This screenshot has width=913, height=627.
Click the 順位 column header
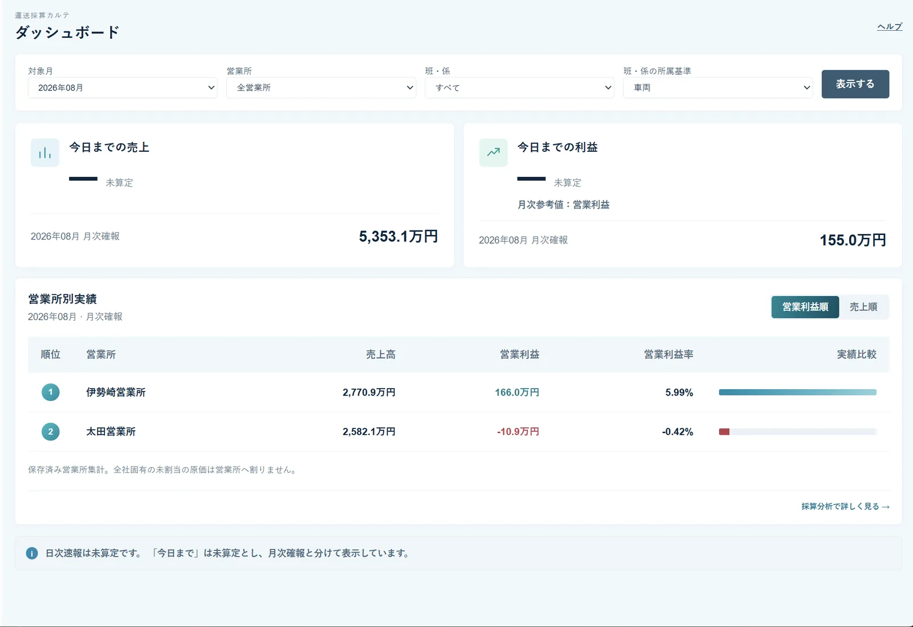pos(50,354)
